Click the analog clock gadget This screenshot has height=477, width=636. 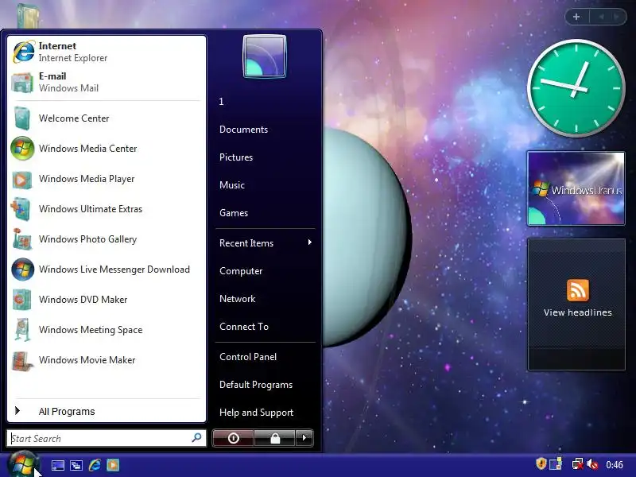tap(576, 87)
